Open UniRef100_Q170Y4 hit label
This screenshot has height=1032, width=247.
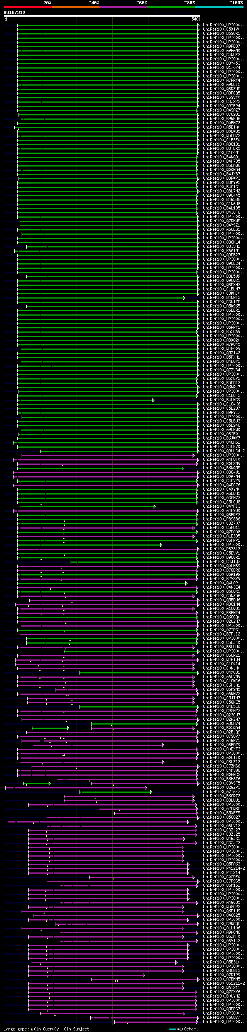tap(222, 68)
